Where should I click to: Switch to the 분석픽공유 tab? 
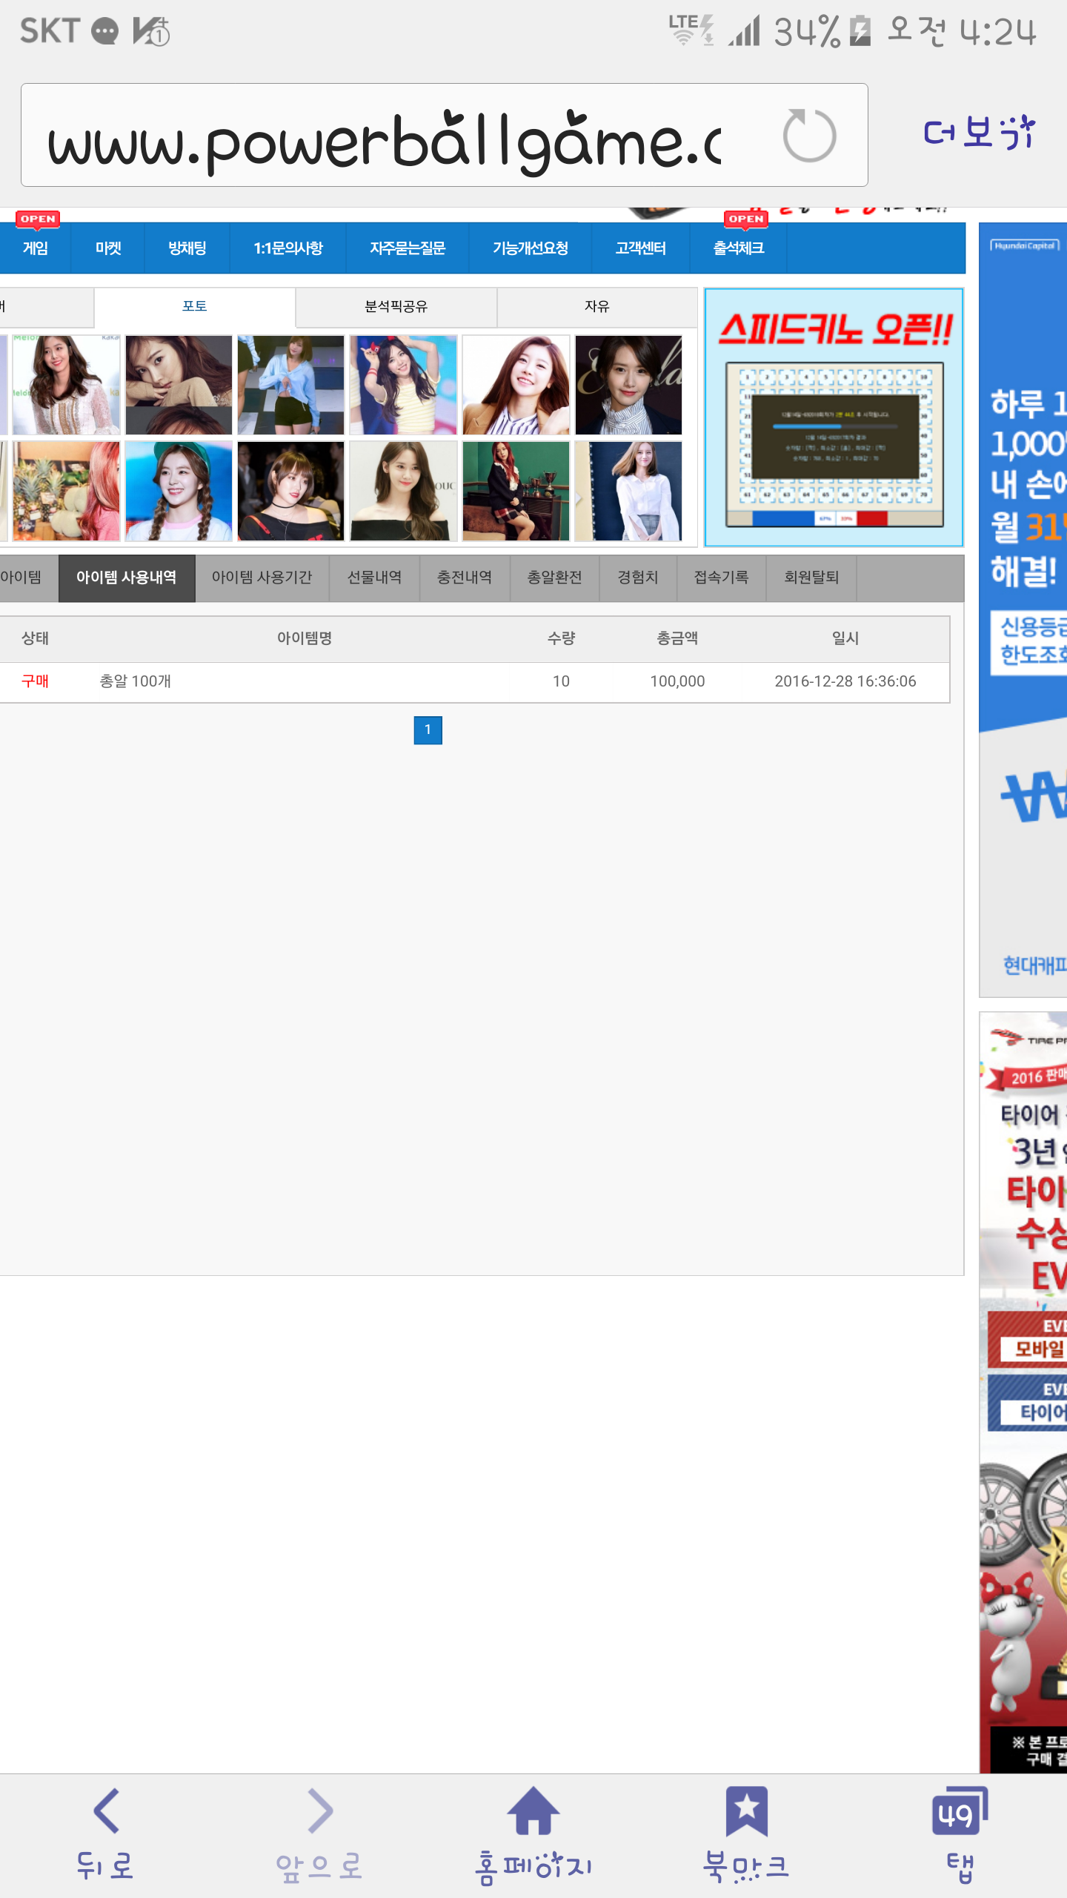396,307
